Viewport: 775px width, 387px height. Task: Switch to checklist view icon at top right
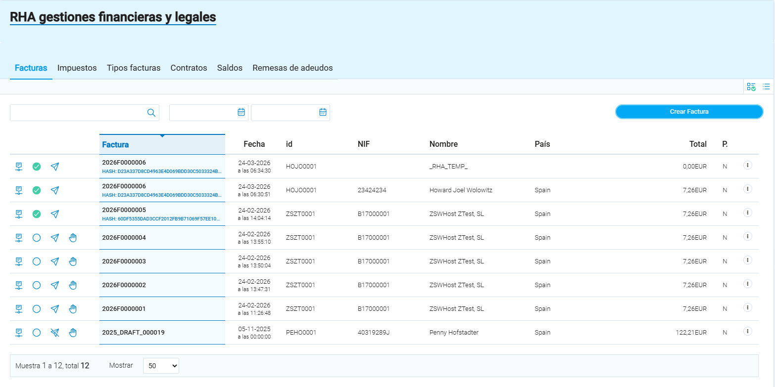click(751, 87)
